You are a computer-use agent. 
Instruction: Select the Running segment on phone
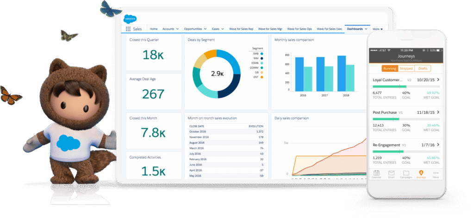pos(390,68)
